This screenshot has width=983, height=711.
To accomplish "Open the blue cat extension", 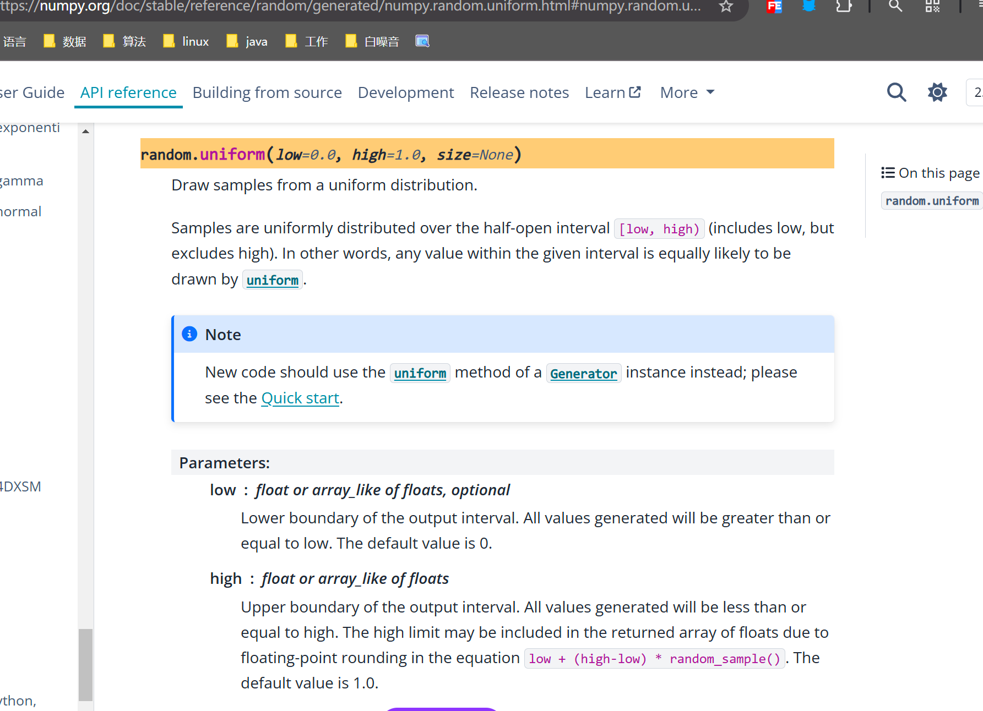I will pyautogui.click(x=809, y=6).
